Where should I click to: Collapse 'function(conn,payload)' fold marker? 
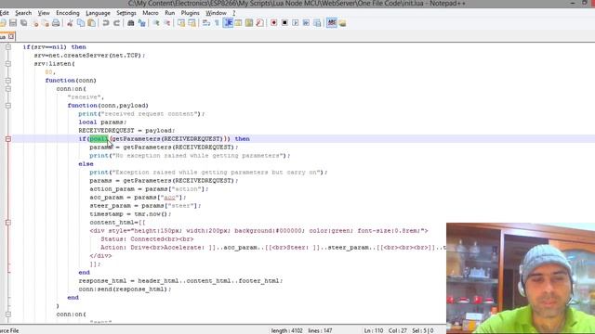coord(8,105)
